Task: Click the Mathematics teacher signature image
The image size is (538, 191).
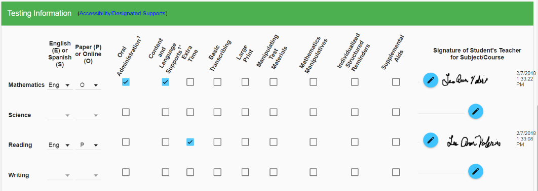Action: [x=465, y=80]
